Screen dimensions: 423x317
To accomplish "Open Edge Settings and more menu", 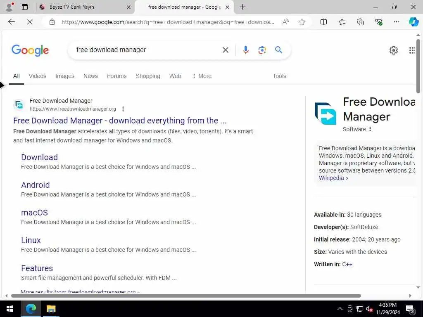I will point(396,22).
